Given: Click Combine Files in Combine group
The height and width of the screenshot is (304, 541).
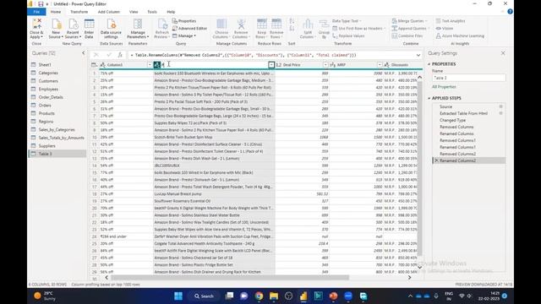Looking at the screenshot, I should 407,35.
